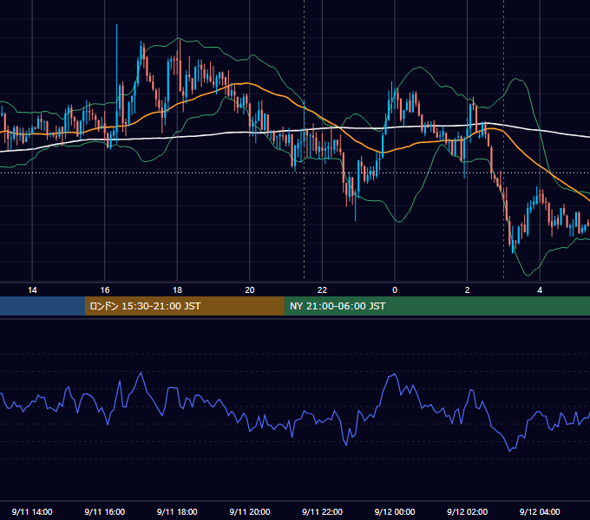
Task: Click the 20 hour label on price chart axis
Action: tap(250, 290)
